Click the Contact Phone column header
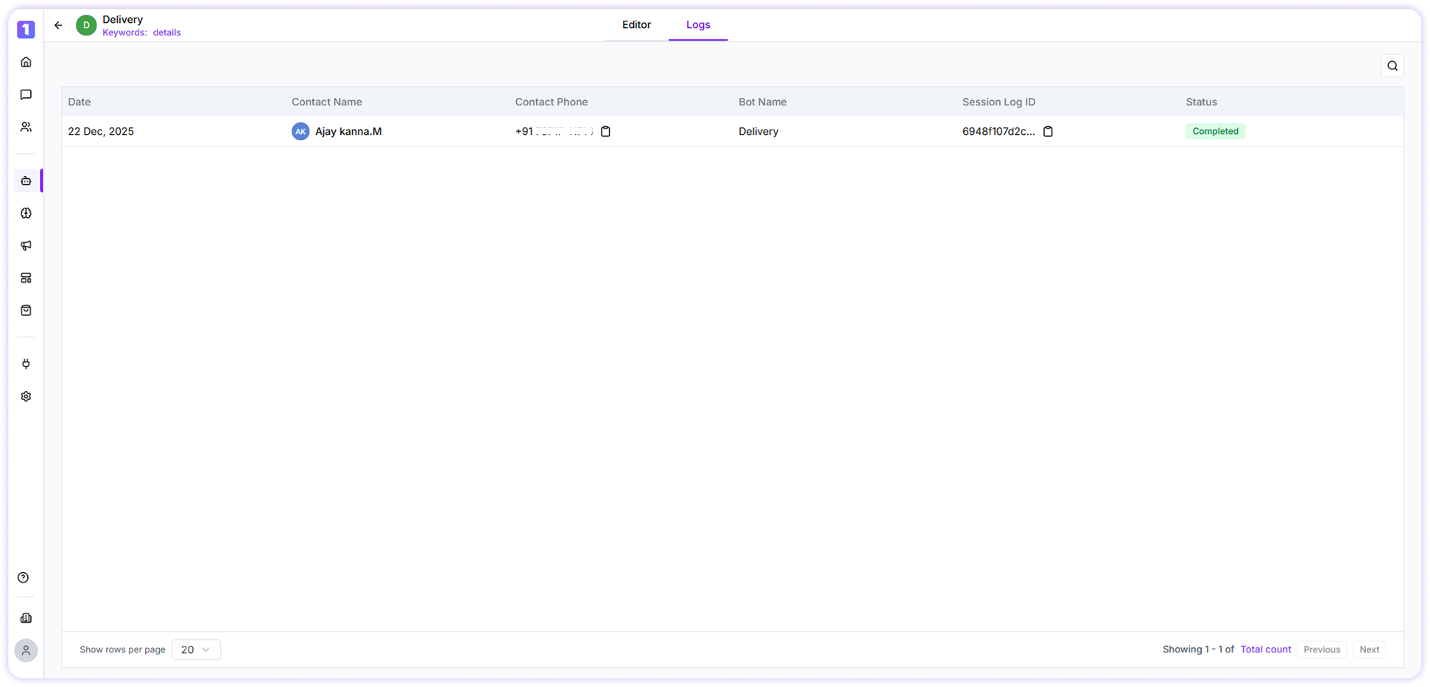The height and width of the screenshot is (687, 1430). (552, 102)
